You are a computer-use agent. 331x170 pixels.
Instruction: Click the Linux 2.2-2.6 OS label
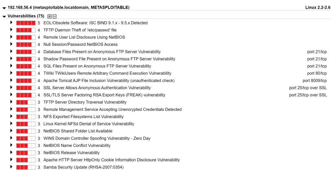point(317,7)
